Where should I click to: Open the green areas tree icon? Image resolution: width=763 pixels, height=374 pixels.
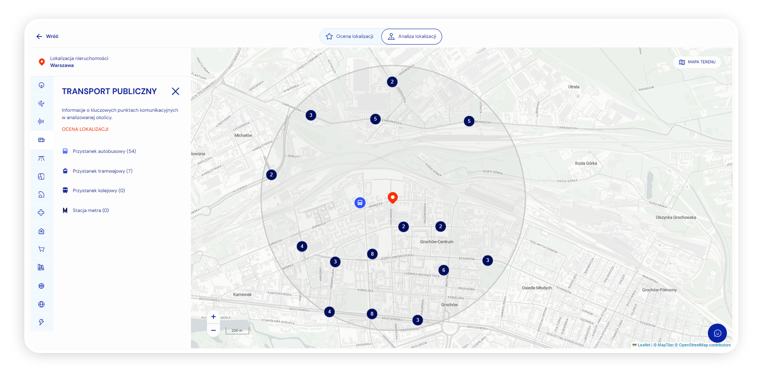pos(41,85)
